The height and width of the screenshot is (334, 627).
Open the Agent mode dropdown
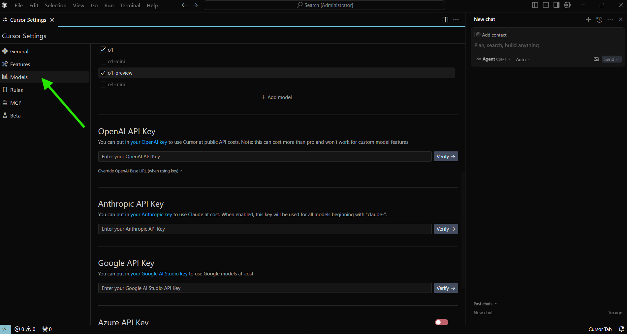(x=493, y=59)
